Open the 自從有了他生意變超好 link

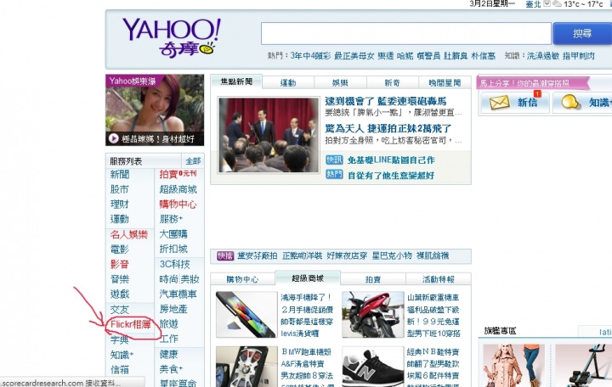pos(391,175)
